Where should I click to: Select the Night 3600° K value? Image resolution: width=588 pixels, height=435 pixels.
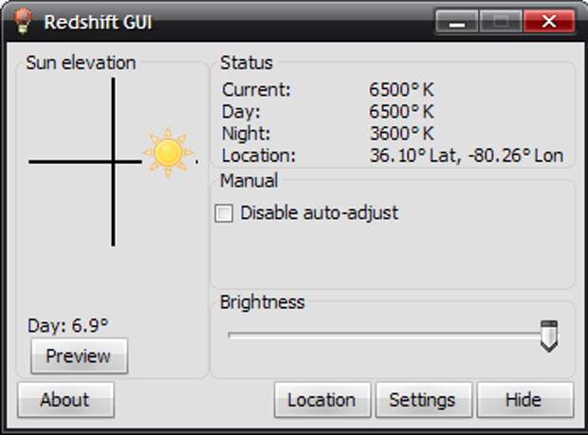(x=401, y=134)
